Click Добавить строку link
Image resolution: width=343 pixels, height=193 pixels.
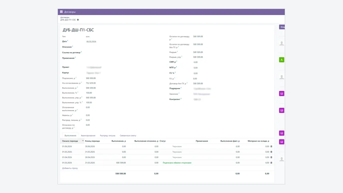[70, 168]
